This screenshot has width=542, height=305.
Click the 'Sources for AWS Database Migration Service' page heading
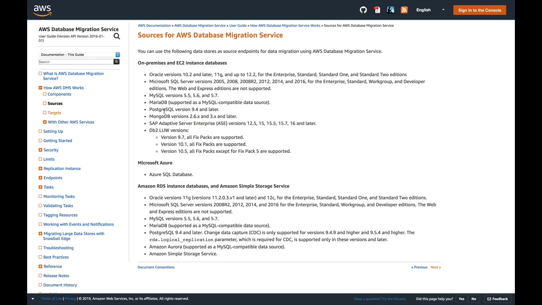pos(210,35)
